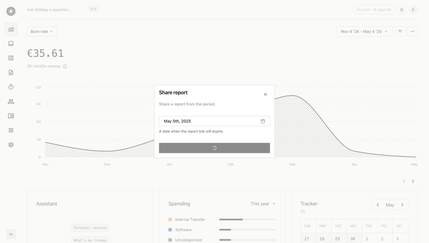The image size is (429, 243).
Task: Click the loading submit button in dialog
Action: click(214, 148)
